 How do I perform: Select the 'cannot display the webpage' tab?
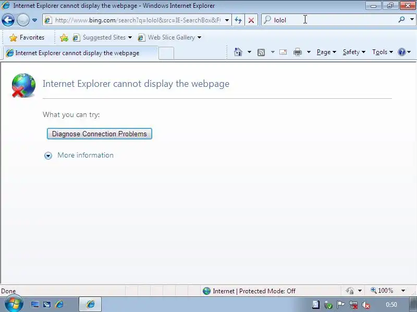coord(81,53)
